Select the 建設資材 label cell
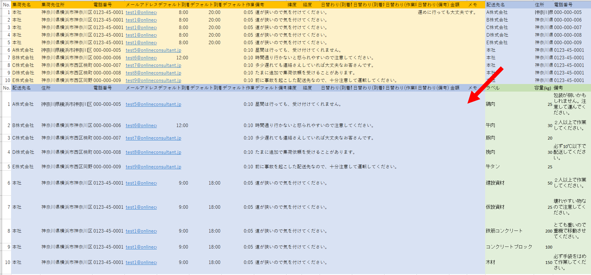 click(495, 183)
